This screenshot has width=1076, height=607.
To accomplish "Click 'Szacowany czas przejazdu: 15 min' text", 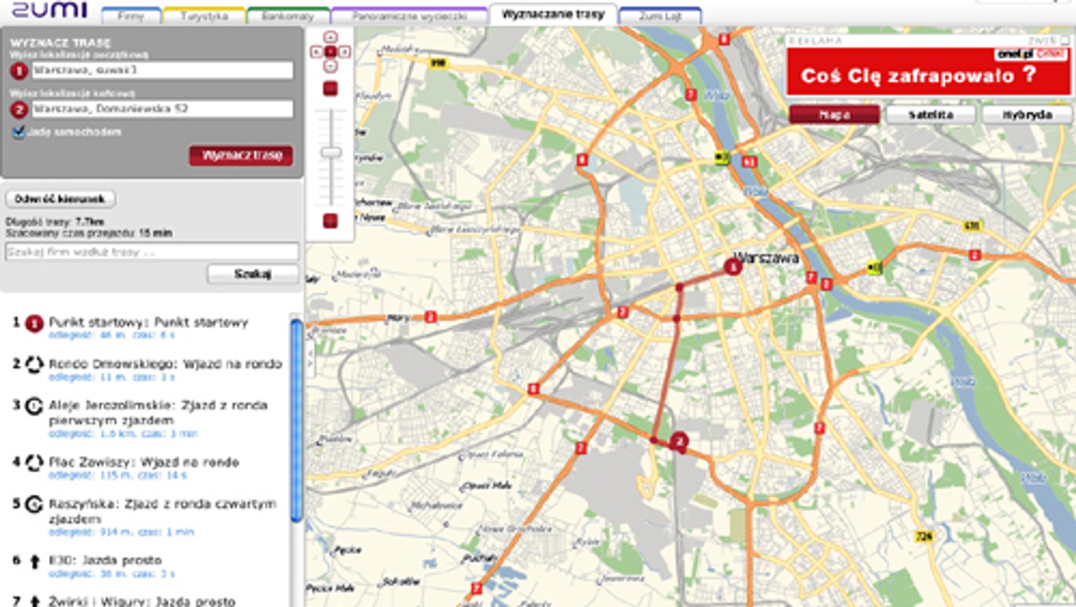I will 89,233.
